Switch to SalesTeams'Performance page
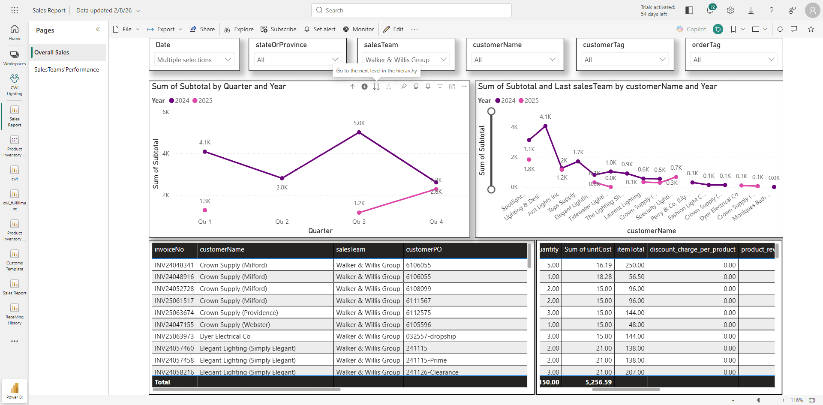Viewport: 823px width, 405px height. click(x=69, y=69)
